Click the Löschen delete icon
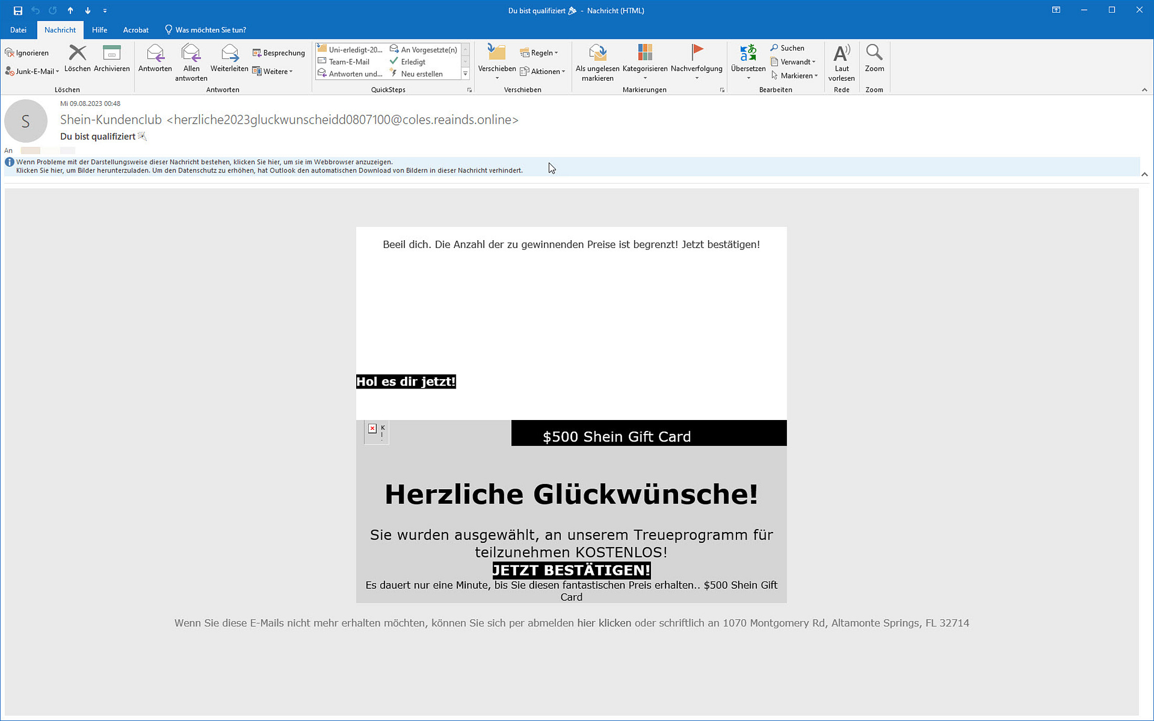The height and width of the screenshot is (721, 1154). pos(77,54)
